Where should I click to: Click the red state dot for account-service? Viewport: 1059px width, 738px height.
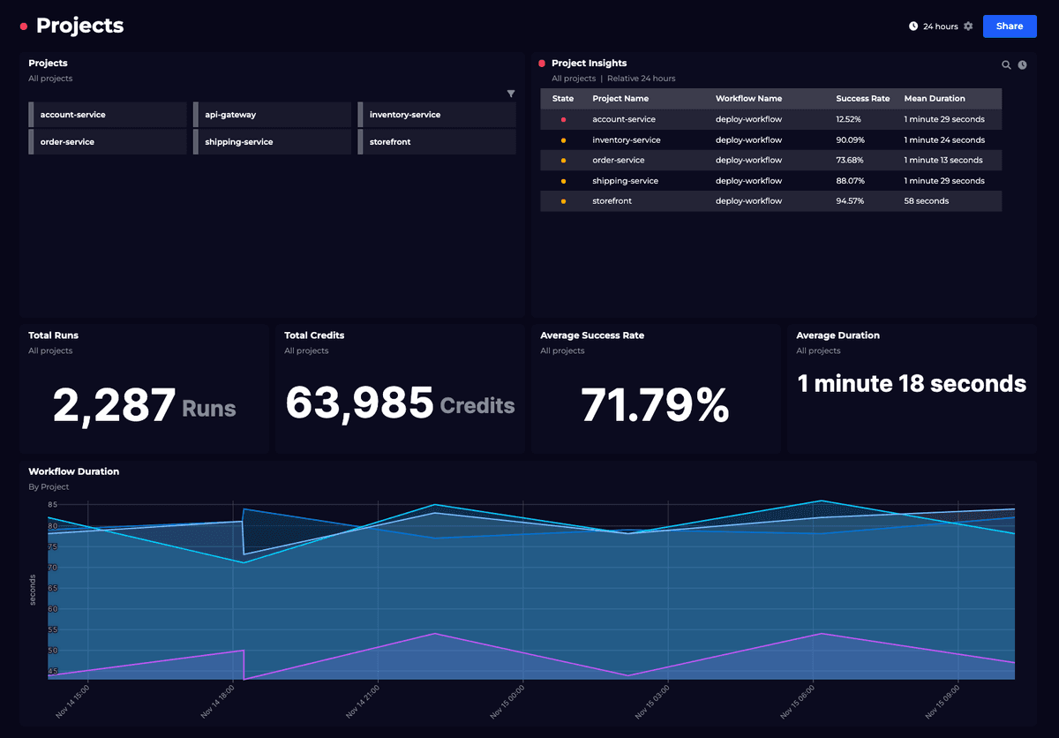point(563,119)
